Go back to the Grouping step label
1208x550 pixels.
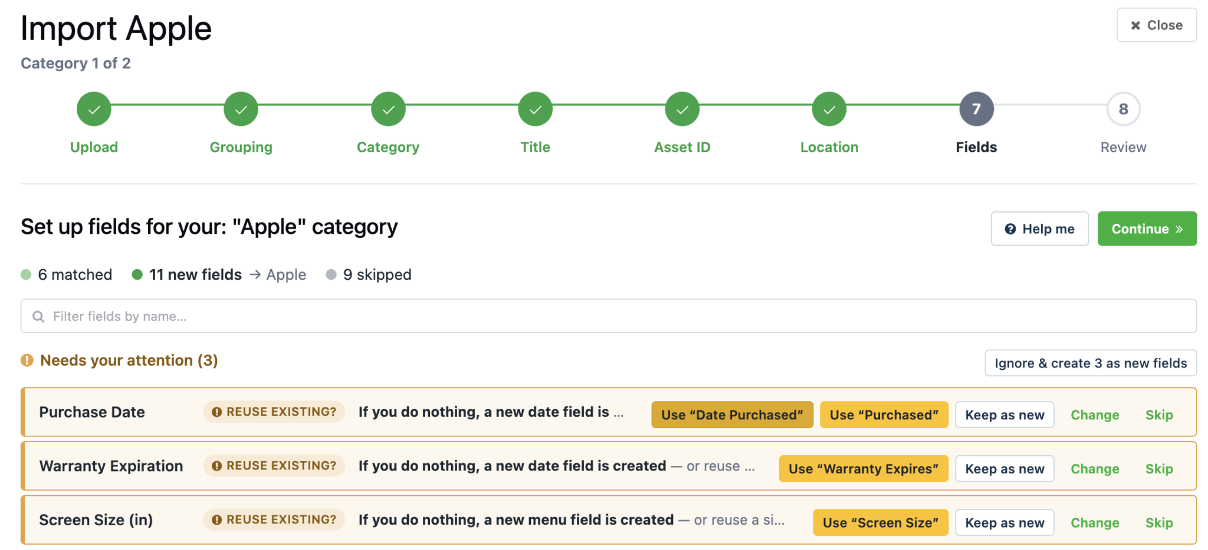coord(241,147)
